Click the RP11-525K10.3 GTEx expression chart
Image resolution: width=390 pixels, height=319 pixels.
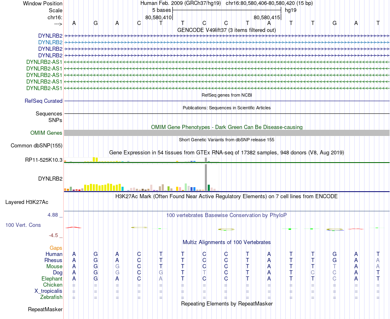pos(142,160)
